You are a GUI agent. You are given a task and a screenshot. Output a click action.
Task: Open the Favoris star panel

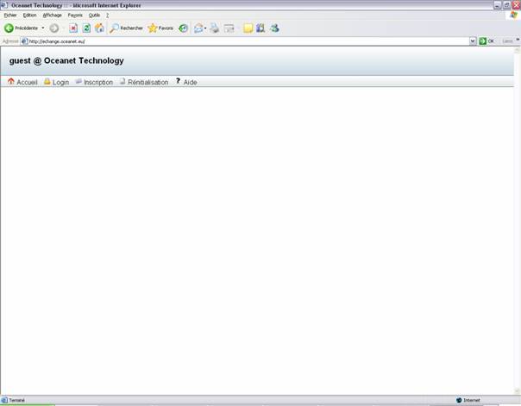(x=160, y=28)
